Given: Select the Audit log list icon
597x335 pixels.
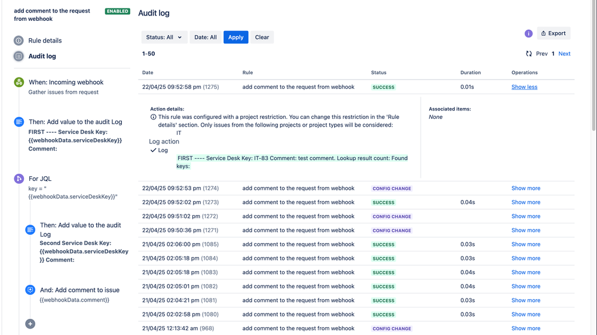Looking at the screenshot, I should pos(19,56).
